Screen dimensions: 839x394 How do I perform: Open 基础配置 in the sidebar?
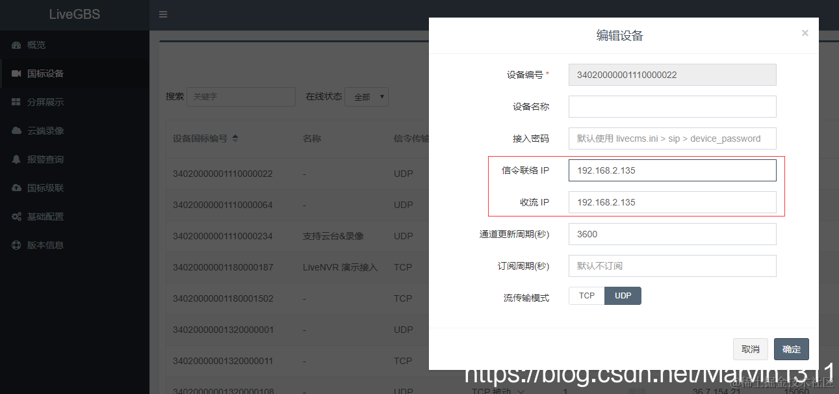[75, 217]
